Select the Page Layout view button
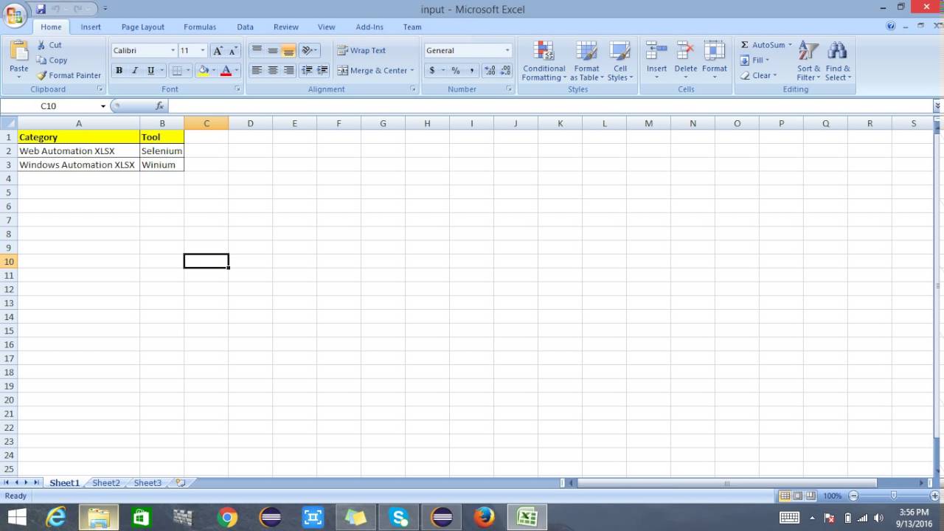Image resolution: width=944 pixels, height=531 pixels. (x=798, y=496)
